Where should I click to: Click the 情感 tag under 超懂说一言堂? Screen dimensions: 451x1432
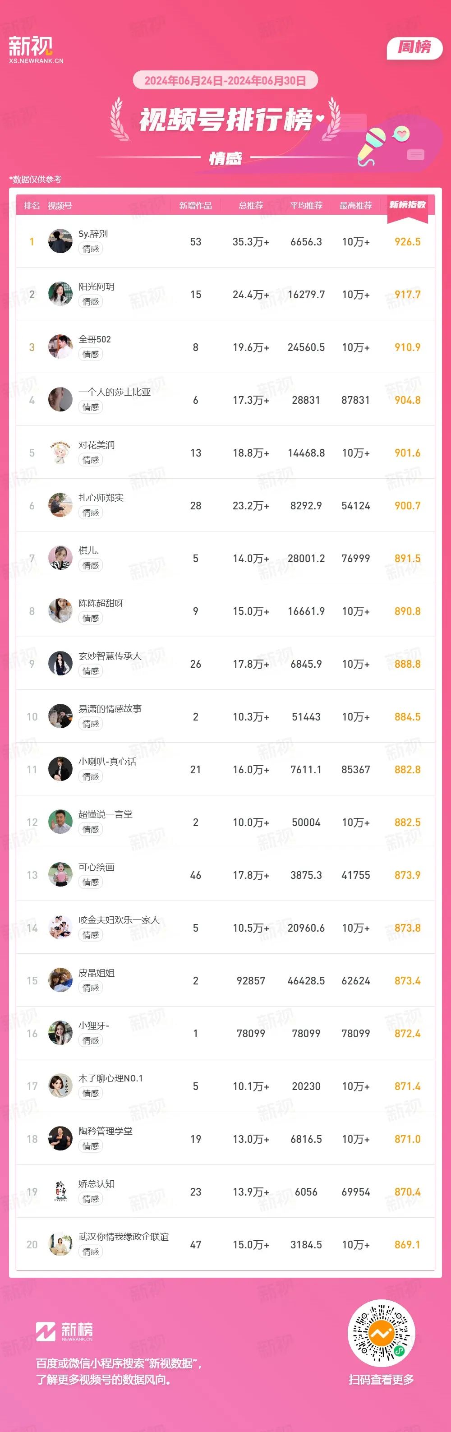tap(91, 829)
